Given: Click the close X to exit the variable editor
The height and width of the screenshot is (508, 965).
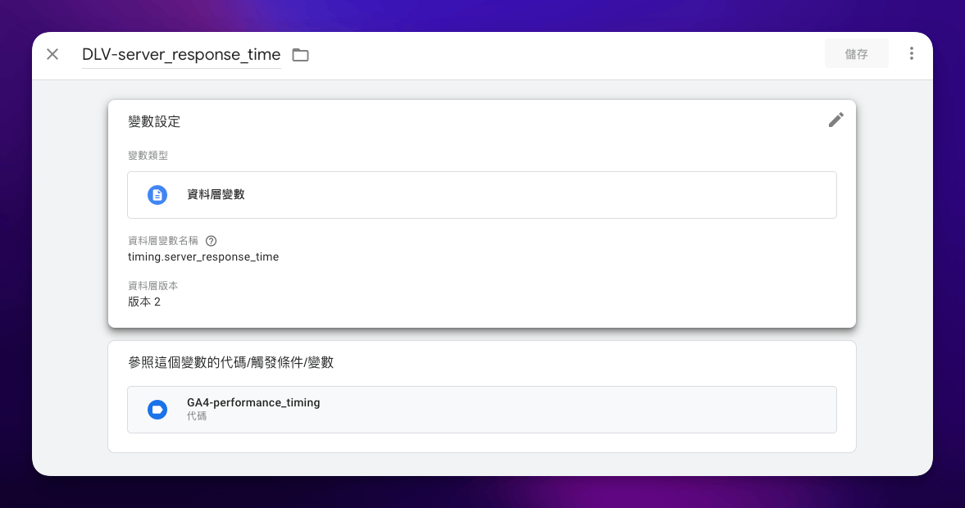Looking at the screenshot, I should pyautogui.click(x=52, y=54).
